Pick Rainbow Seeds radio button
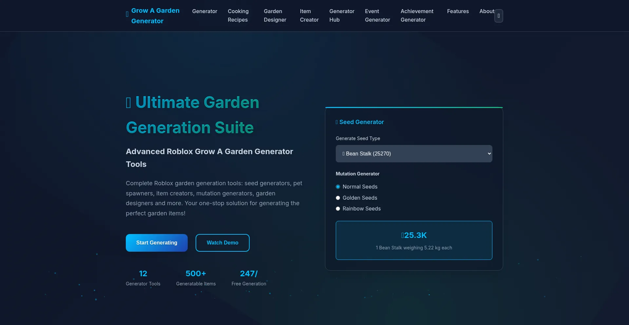 click(338, 209)
